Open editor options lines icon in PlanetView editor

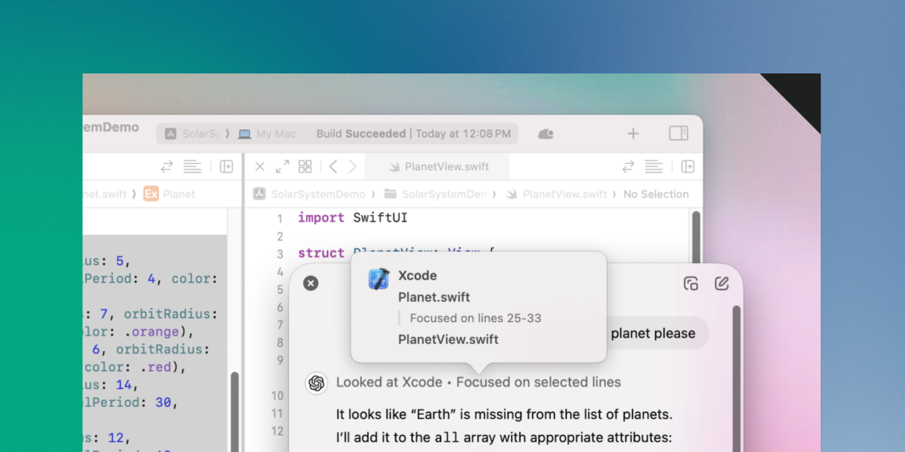[654, 166]
